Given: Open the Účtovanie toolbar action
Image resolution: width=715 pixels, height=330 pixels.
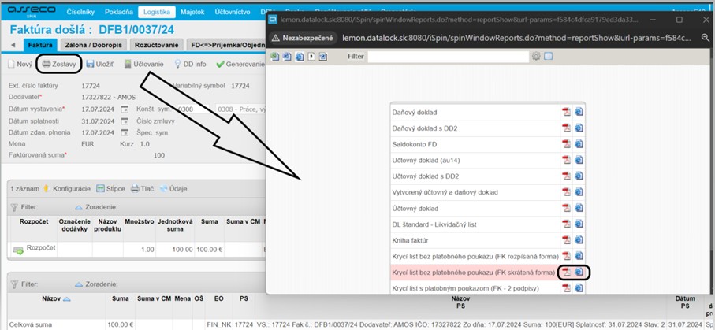Looking at the screenshot, I should pyautogui.click(x=143, y=64).
